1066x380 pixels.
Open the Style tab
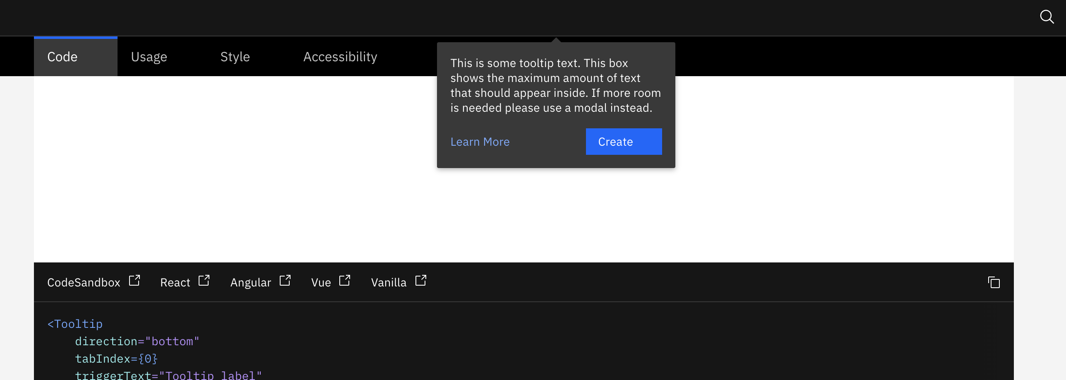point(235,56)
